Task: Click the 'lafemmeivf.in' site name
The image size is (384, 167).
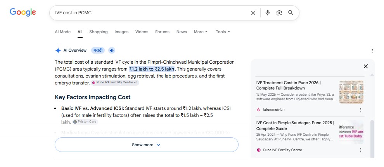Action: 274,110
